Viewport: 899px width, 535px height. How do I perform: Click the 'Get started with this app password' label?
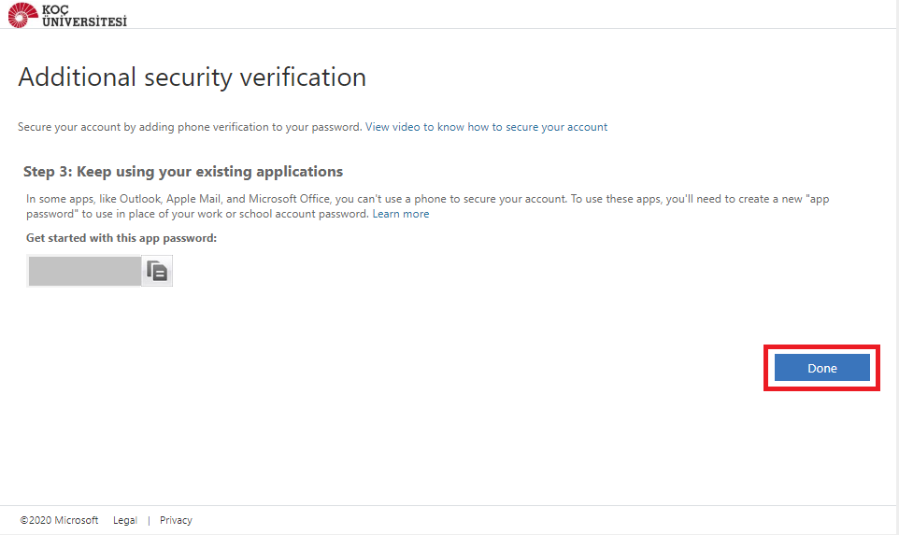coord(121,238)
